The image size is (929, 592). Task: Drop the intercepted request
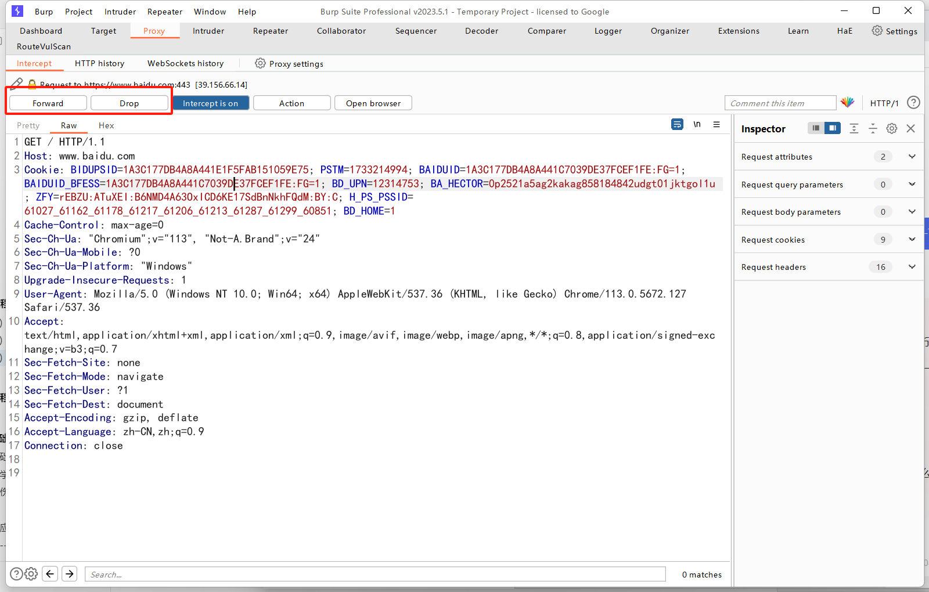click(129, 103)
